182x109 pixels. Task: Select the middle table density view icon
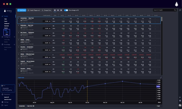[x=58, y=10]
